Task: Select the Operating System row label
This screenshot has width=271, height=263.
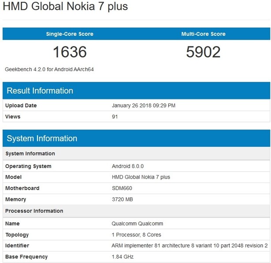Action: tap(28, 166)
